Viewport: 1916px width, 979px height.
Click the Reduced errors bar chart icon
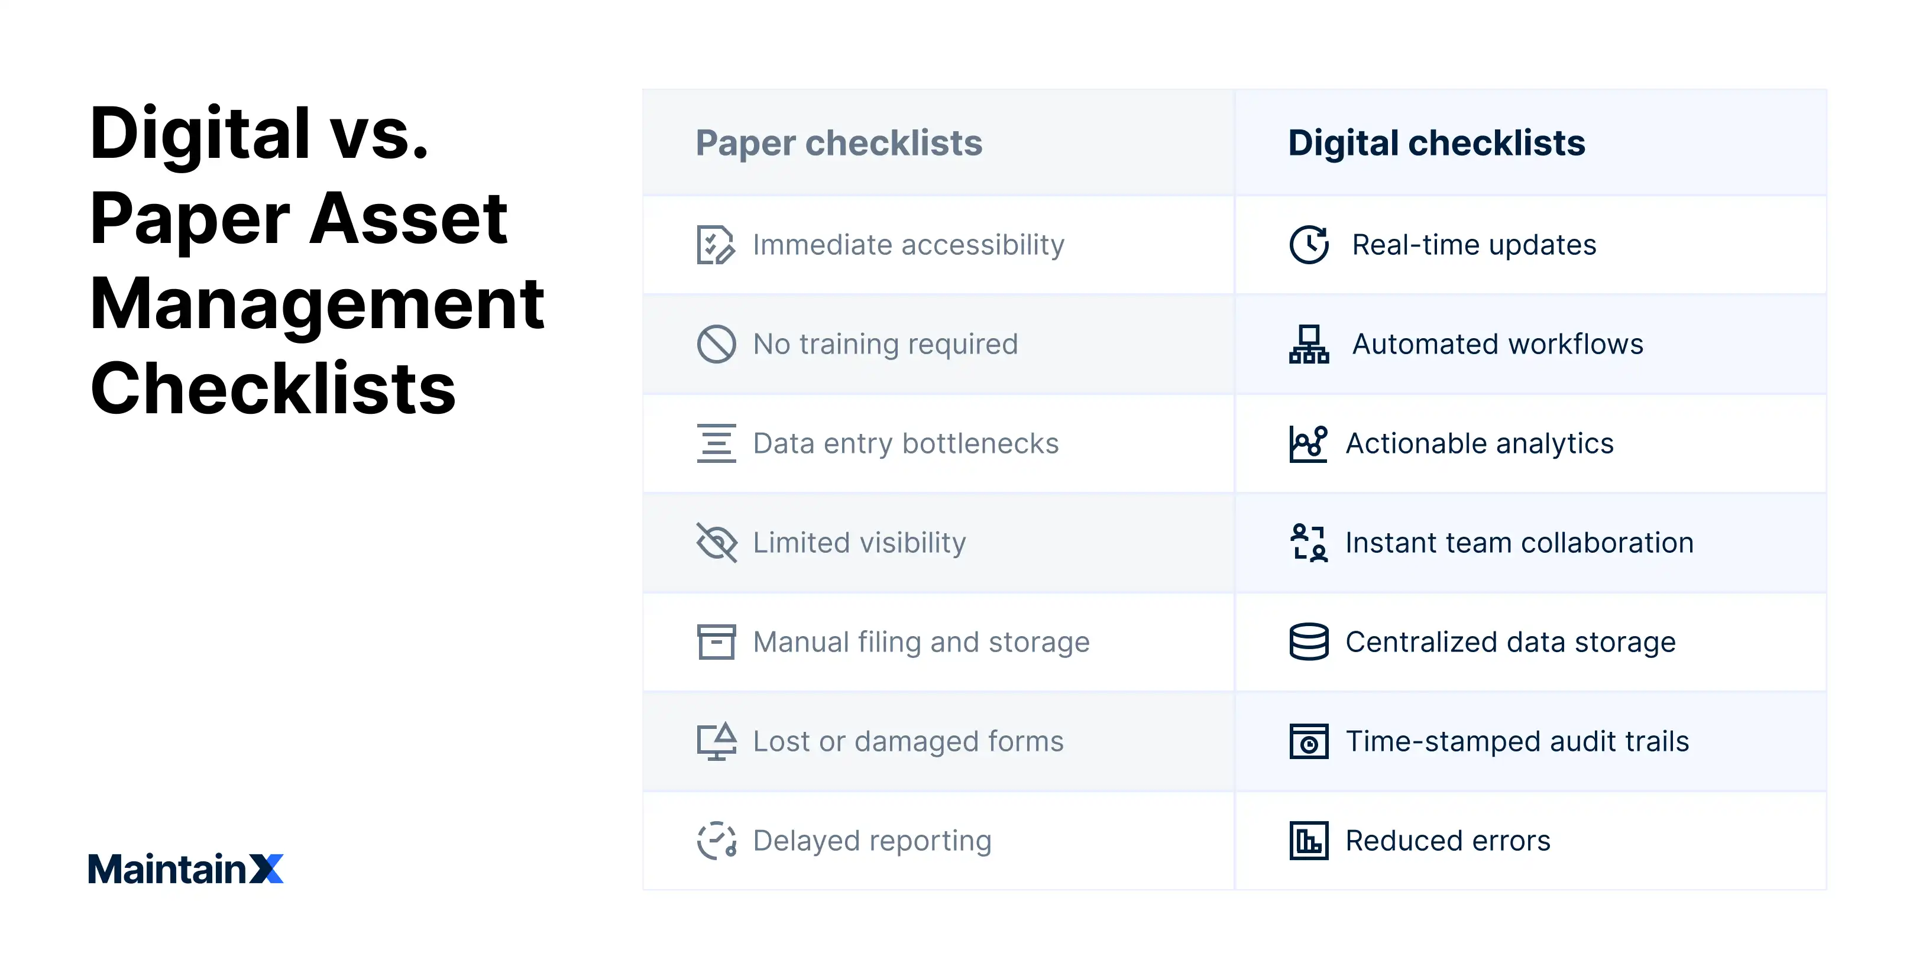pyautogui.click(x=1308, y=841)
